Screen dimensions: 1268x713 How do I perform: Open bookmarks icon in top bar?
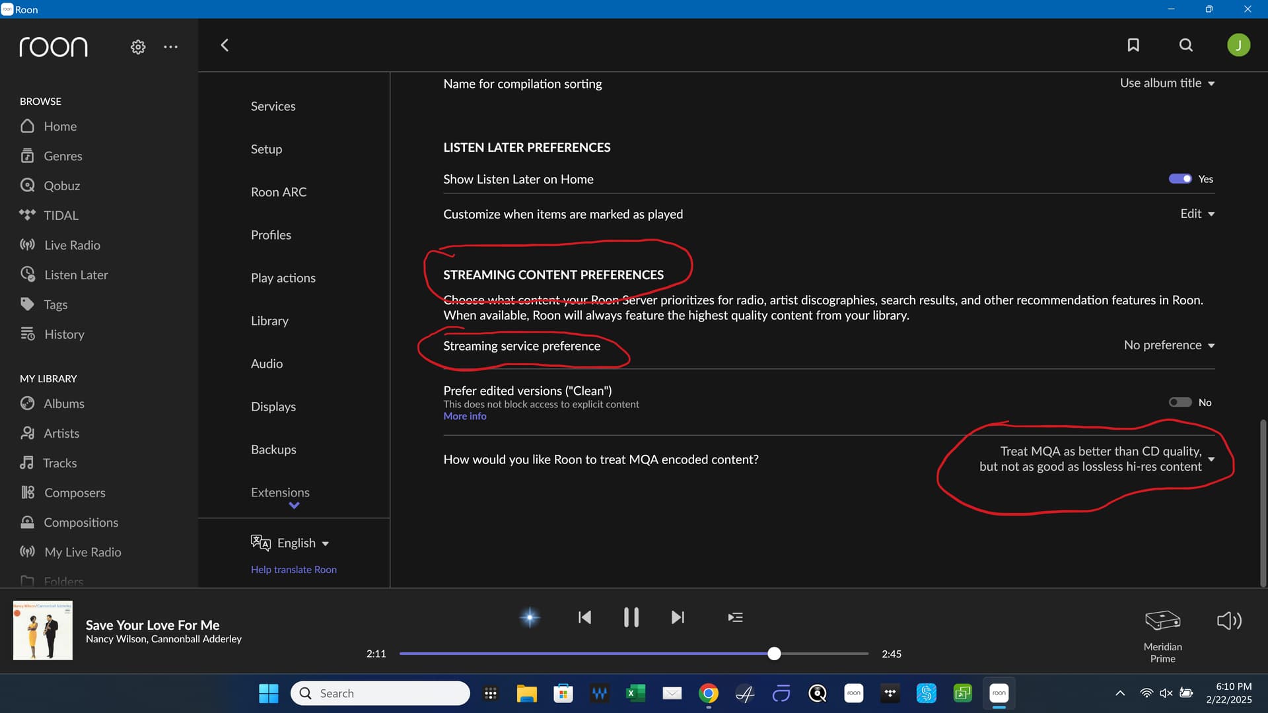1133,45
